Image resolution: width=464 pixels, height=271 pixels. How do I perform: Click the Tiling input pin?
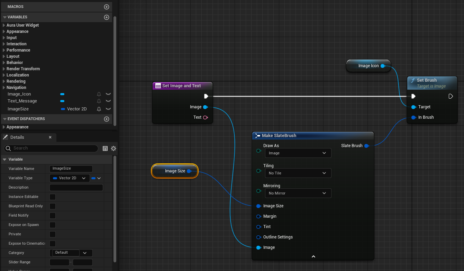258,171
